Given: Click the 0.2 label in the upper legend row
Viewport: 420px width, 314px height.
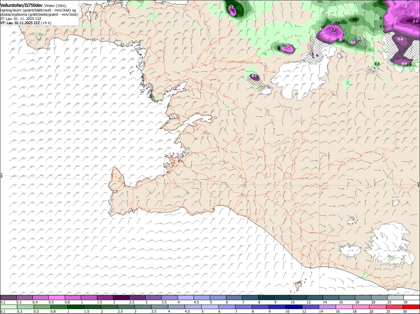Looking at the screenshot, I should tap(3, 302).
